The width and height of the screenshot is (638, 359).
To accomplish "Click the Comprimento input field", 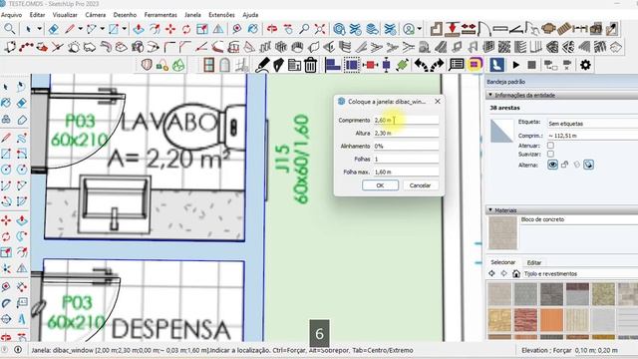I will tap(406, 120).
